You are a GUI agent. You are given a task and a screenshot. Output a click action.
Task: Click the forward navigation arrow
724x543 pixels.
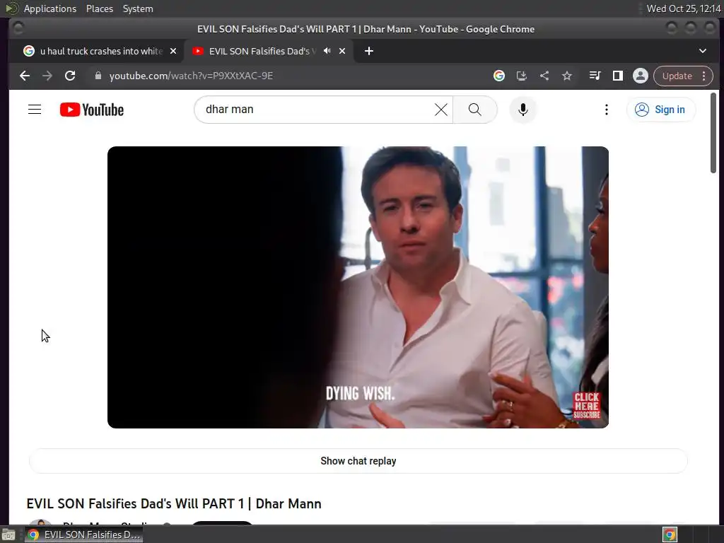pos(47,76)
